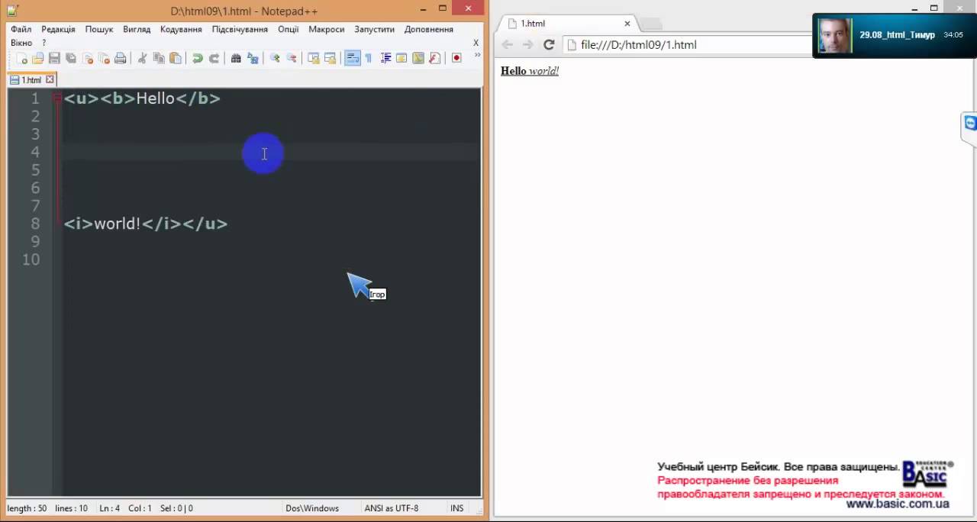Toggle INS insert mode indicator
977x522 pixels.
click(457, 508)
